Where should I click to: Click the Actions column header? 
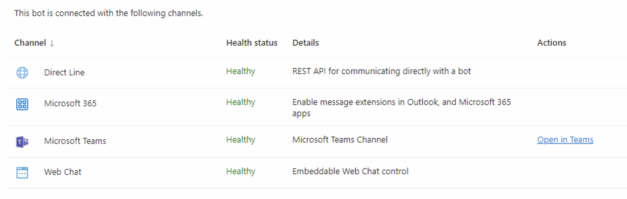[552, 43]
